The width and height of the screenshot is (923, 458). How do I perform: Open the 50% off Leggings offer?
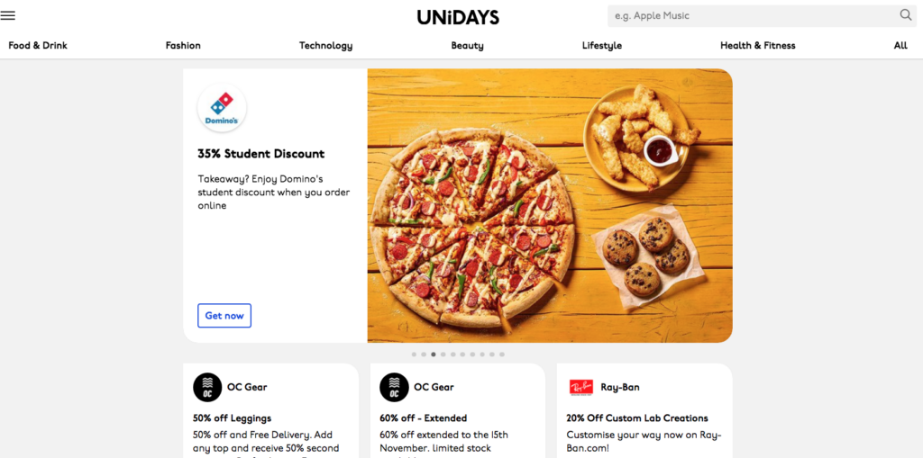point(232,418)
